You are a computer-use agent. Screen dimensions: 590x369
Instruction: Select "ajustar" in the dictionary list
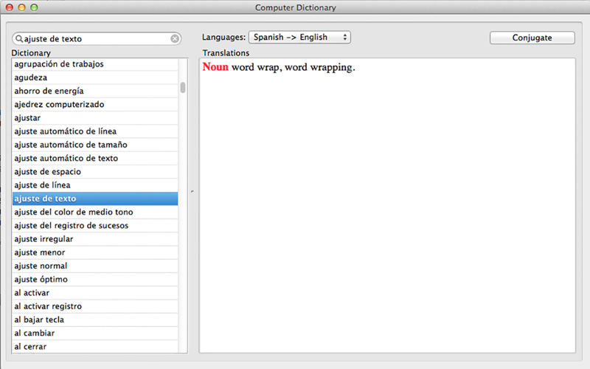[95, 118]
